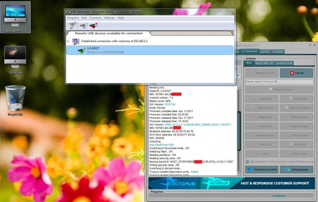Open the firmware file selection field

tap(279, 81)
